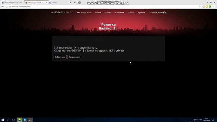217x122 pixels.
Task: Open the yellow extension icon in toolbar
Action: tap(207, 6)
